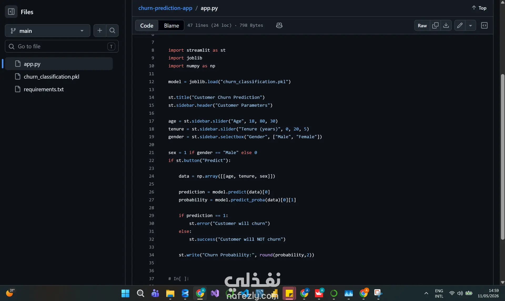
Task: Focus the Go to file field
Action: pos(62,46)
